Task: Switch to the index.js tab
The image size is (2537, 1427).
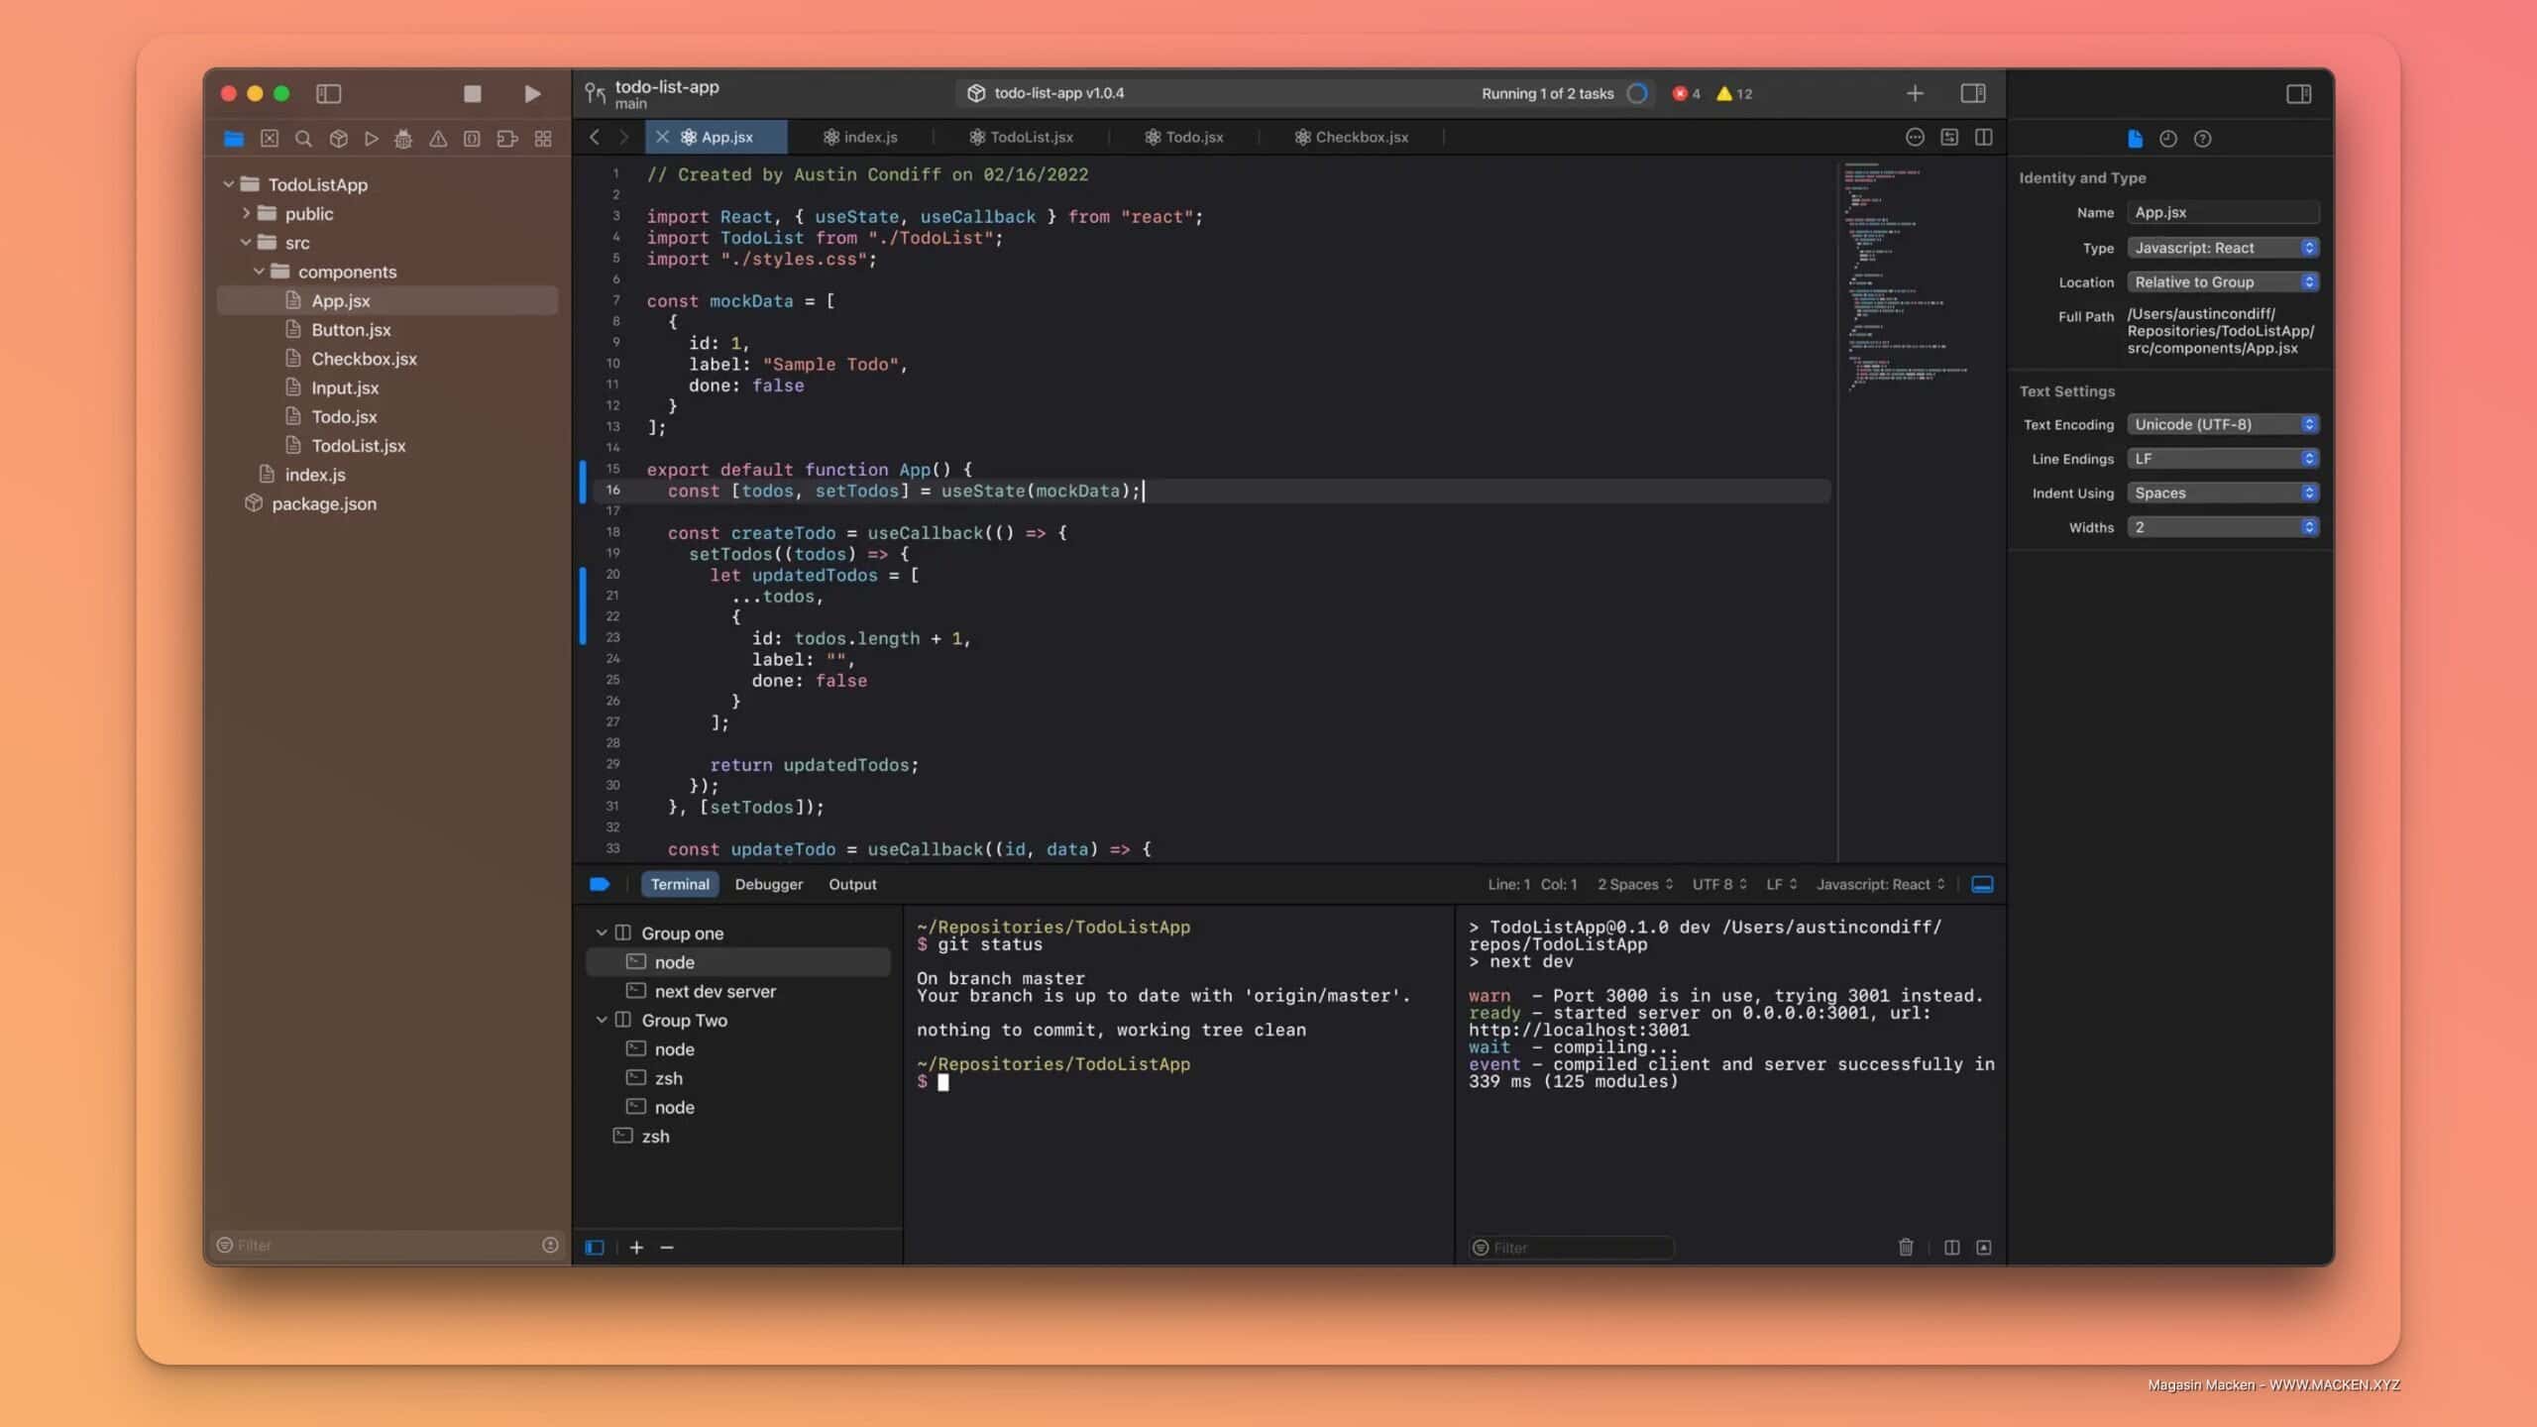Action: (x=860, y=137)
